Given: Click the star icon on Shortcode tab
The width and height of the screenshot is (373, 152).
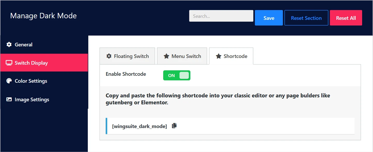Looking at the screenshot, I should (219, 56).
